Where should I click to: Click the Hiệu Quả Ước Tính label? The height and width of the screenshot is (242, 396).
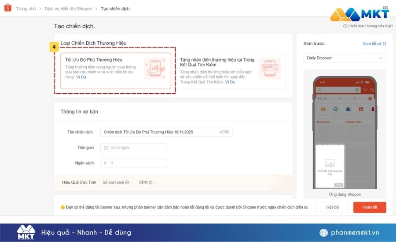79,183
